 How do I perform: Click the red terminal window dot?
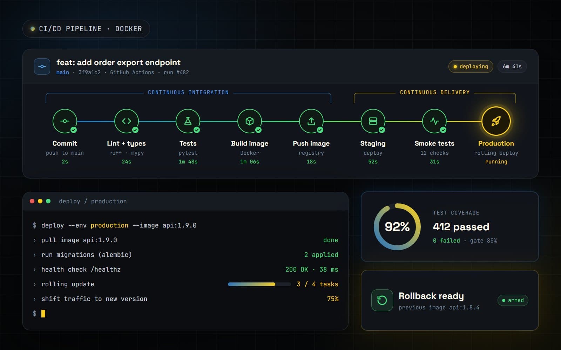(x=32, y=201)
